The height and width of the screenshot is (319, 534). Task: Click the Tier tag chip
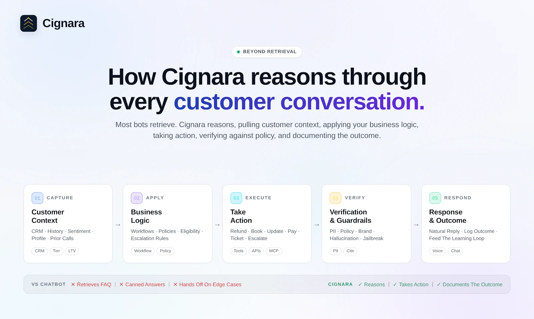click(x=56, y=251)
